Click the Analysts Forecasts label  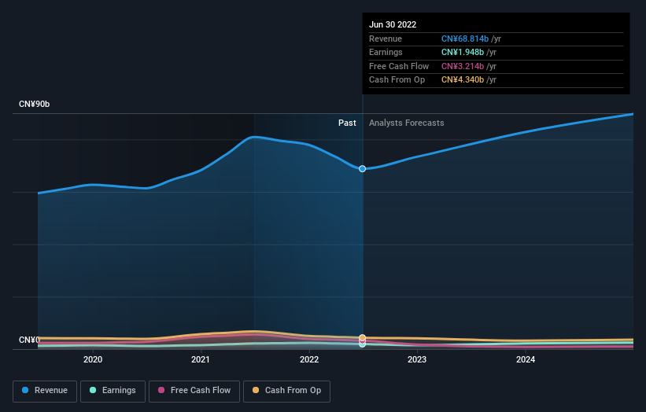click(x=406, y=123)
